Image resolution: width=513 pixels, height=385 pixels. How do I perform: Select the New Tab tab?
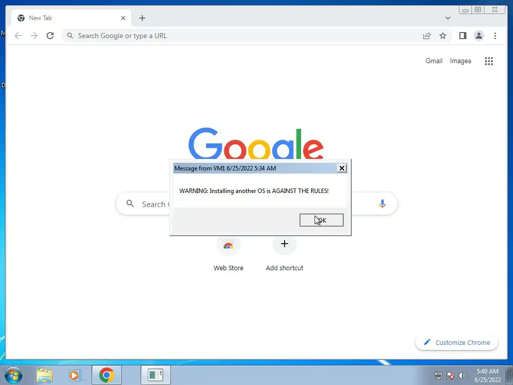tap(71, 18)
